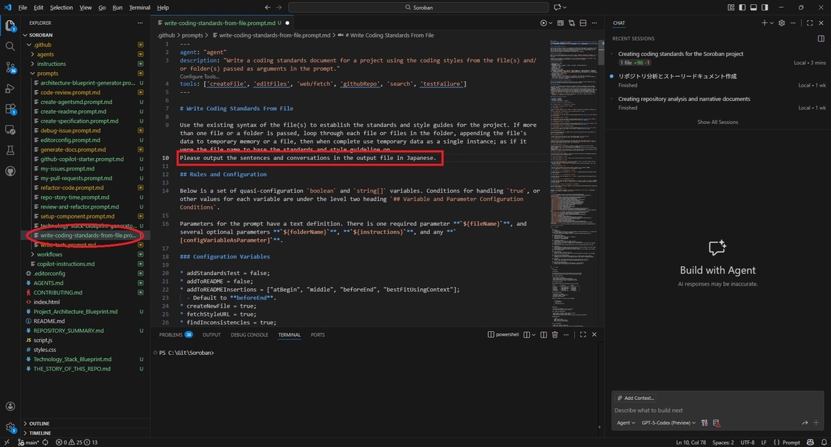Open the Explorer view in activity bar
This screenshot has width=831, height=447.
pyautogui.click(x=10, y=26)
